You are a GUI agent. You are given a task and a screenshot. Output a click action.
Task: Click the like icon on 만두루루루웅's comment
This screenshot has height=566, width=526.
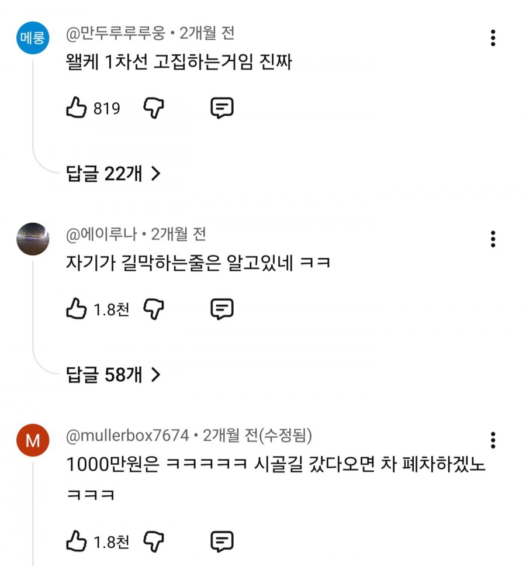(77, 107)
